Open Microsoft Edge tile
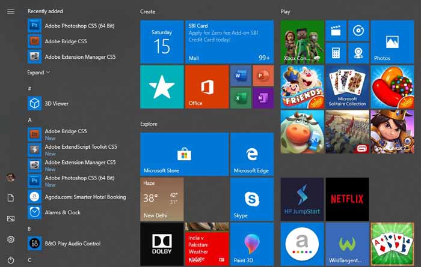Viewport: 421px width, 267px height. pos(252,154)
